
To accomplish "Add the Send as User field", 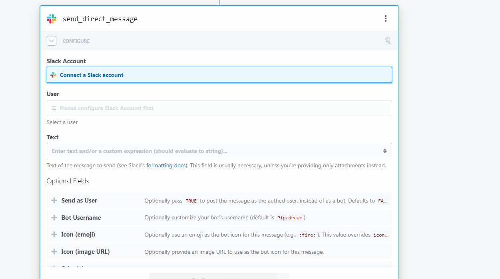I will 54,201.
